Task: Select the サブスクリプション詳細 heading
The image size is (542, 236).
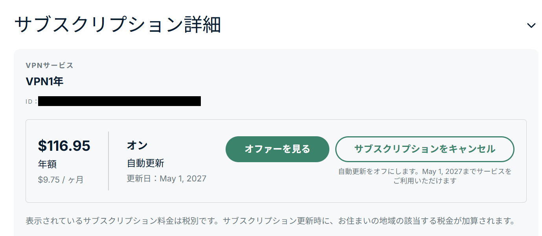Action: tap(118, 24)
